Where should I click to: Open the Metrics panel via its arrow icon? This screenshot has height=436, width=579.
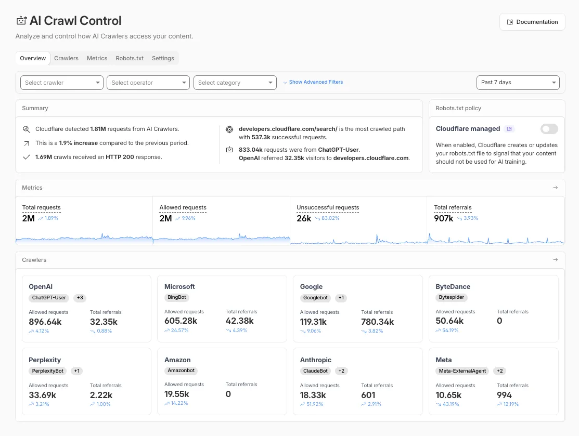pyautogui.click(x=556, y=188)
